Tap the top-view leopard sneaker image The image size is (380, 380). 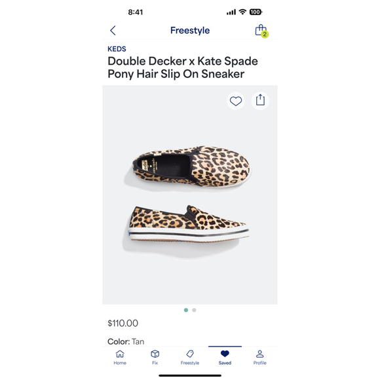coord(191,166)
